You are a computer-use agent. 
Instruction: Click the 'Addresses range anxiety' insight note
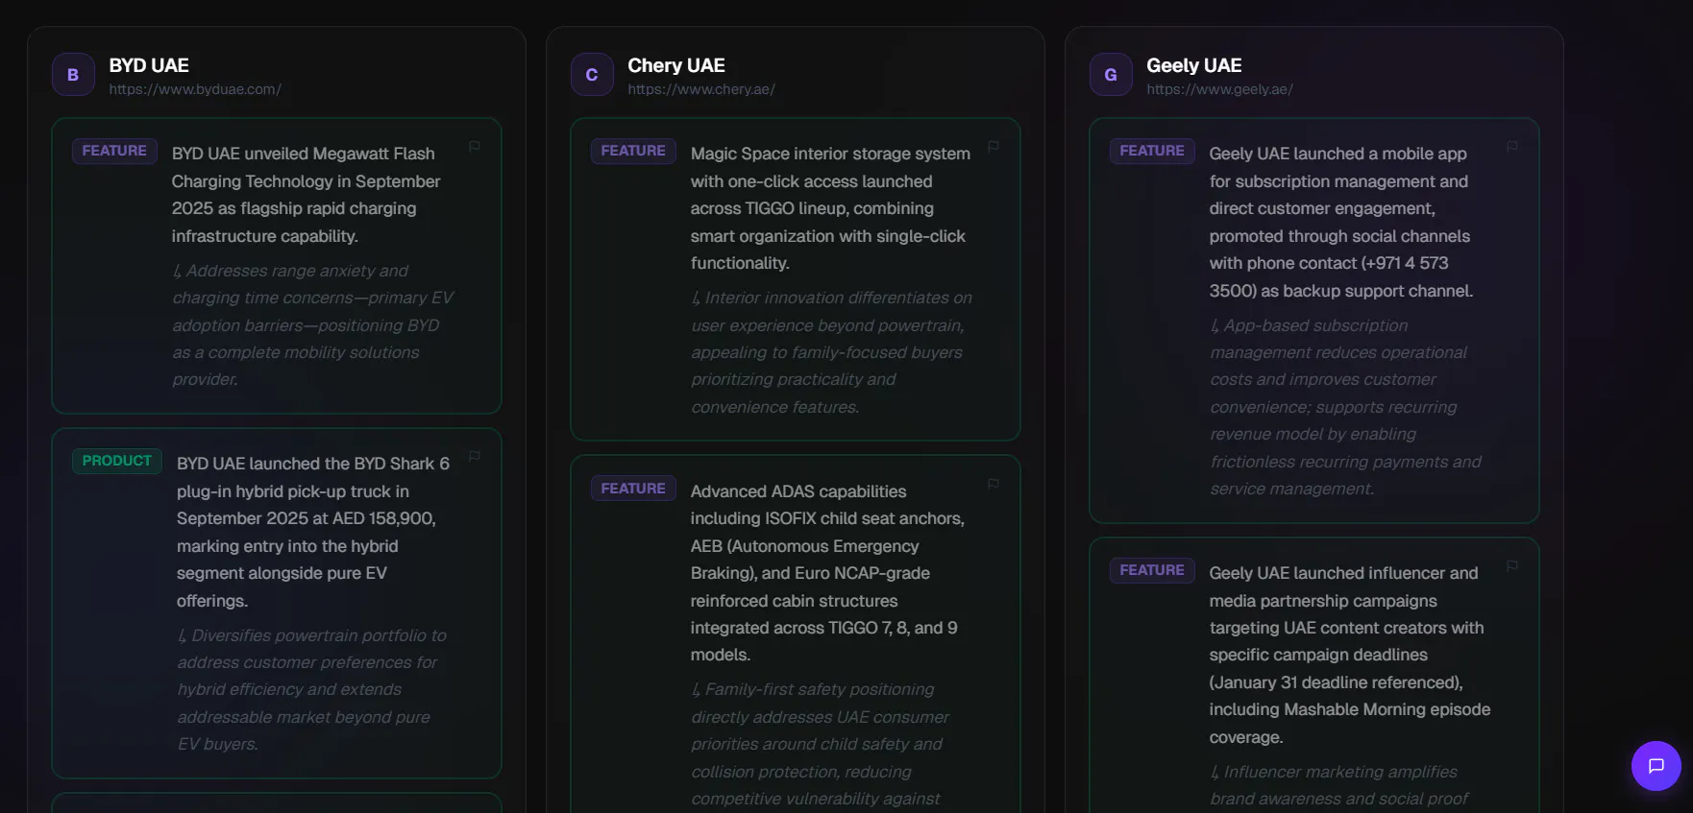(312, 325)
